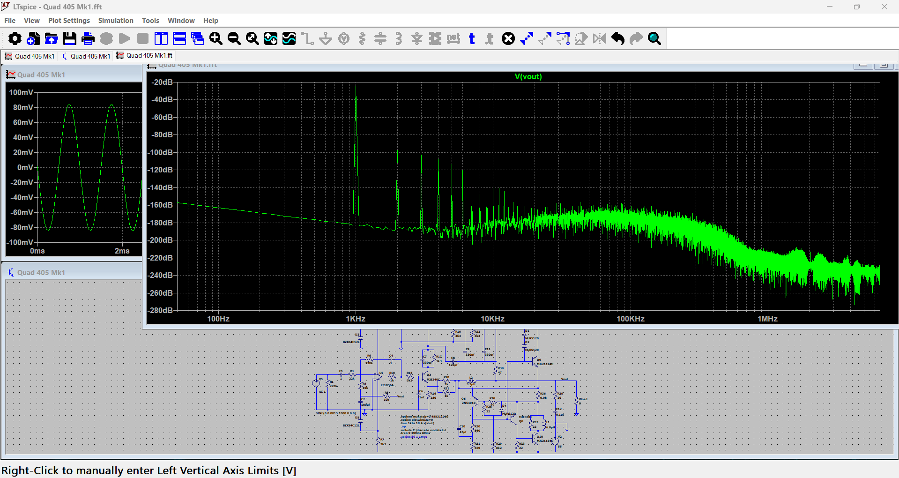The image size is (899, 478).
Task: Save with the floppy disk icon
Action: (x=70, y=38)
